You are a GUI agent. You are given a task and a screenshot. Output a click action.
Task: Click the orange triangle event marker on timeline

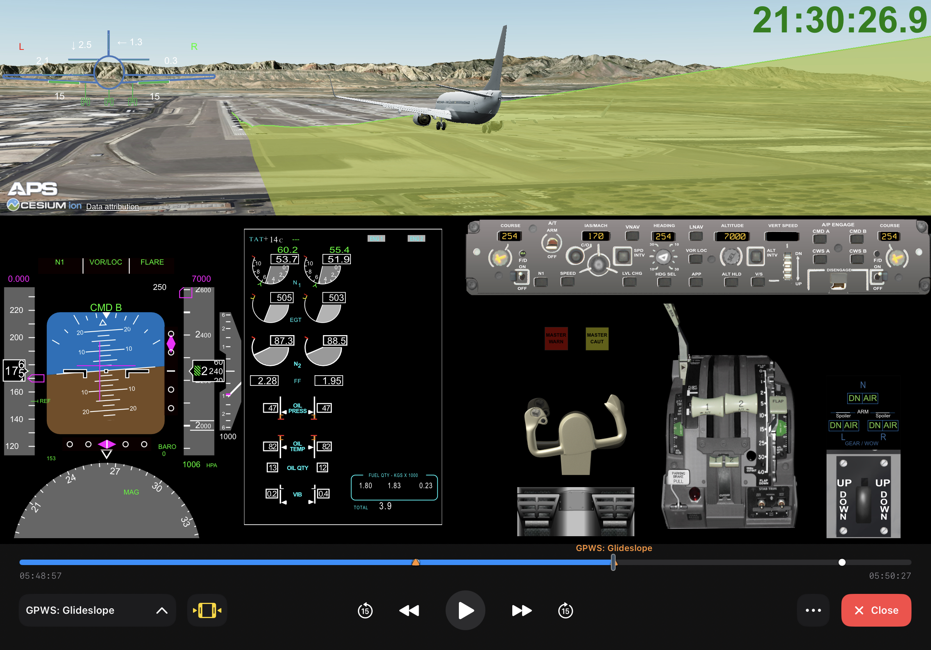coord(416,562)
